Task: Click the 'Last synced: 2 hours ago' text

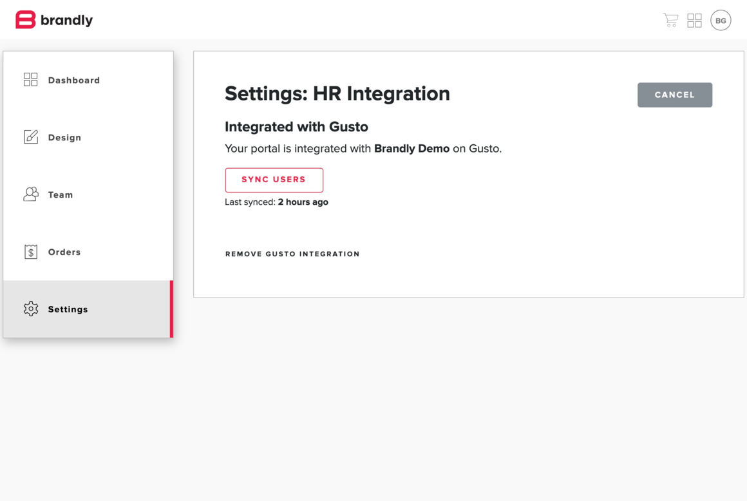Action: 276,202
